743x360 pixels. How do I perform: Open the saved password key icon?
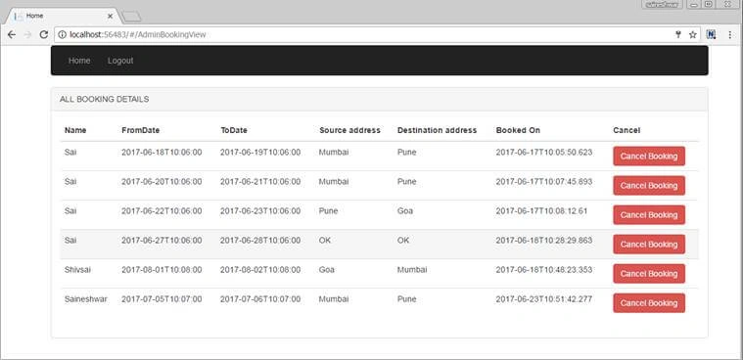[x=678, y=34]
